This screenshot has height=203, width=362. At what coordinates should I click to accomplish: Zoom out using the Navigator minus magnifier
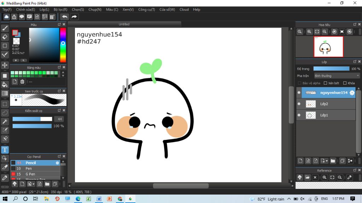click(x=325, y=32)
